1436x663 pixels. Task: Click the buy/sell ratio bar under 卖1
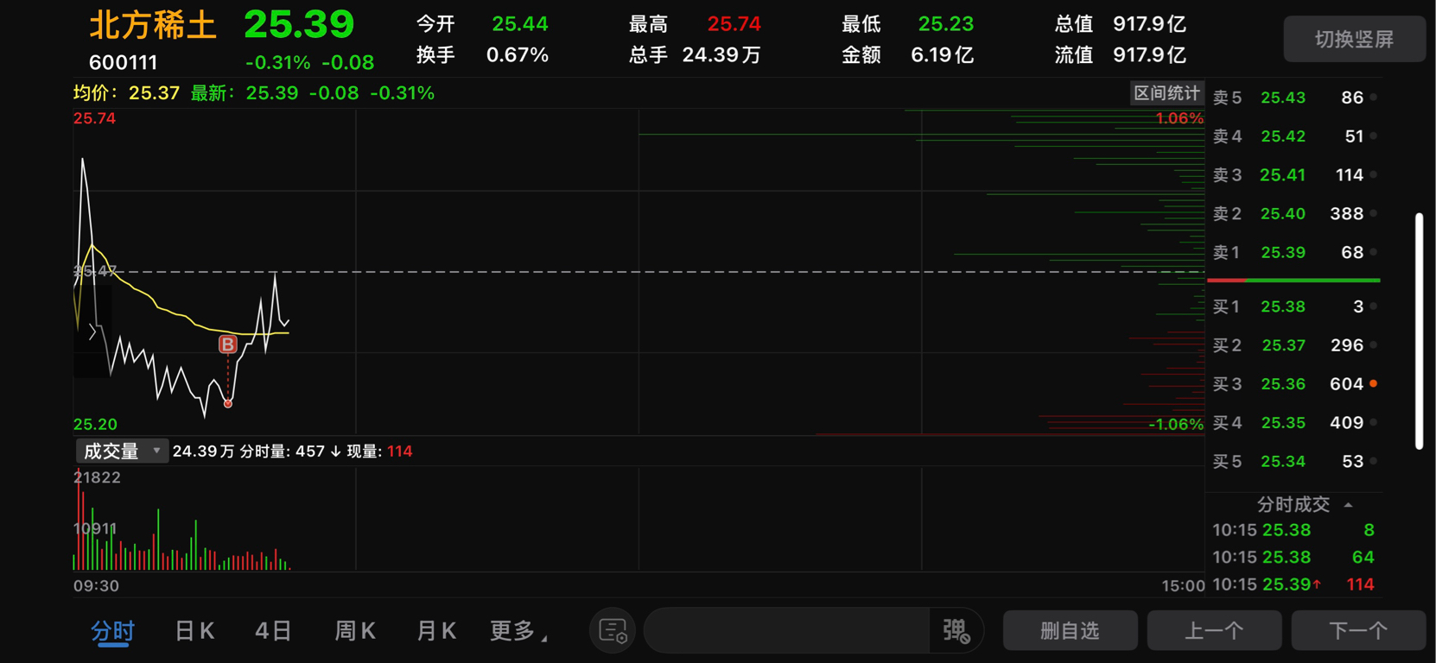1293,281
